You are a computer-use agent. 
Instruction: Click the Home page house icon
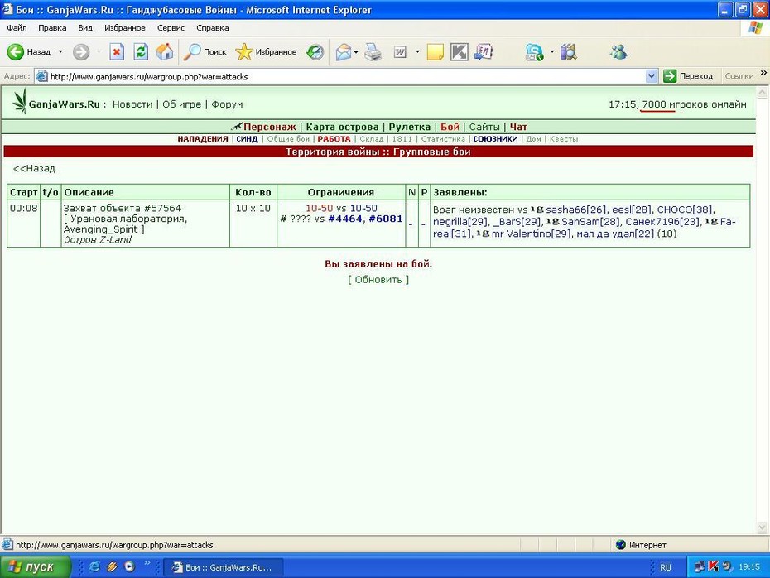point(165,51)
